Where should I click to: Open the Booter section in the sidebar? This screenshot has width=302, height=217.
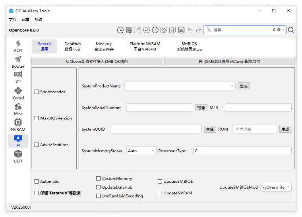coord(18,62)
